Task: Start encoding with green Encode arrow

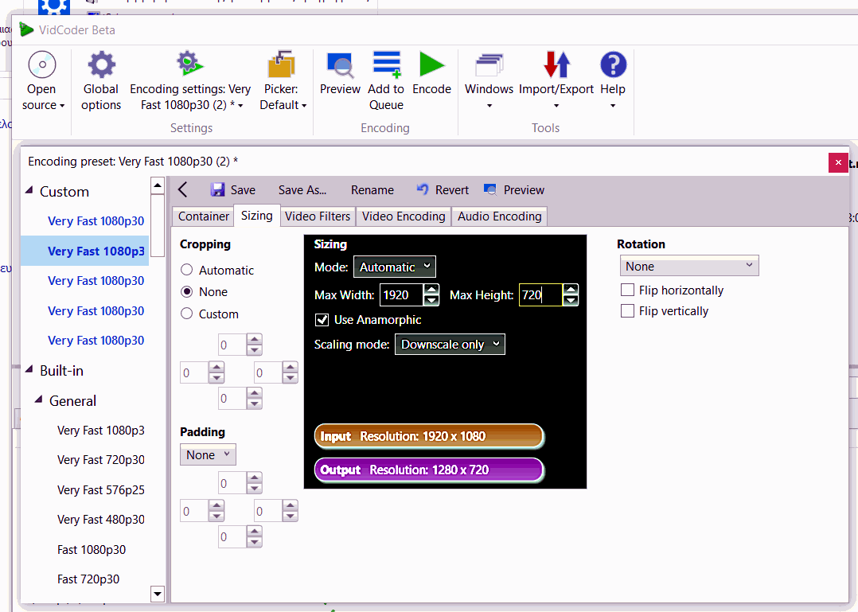Action: [431, 64]
